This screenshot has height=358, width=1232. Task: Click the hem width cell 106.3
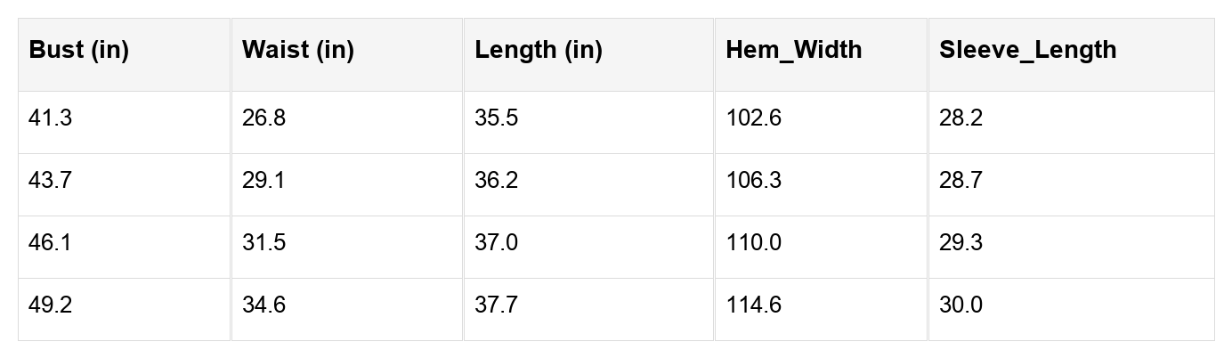pos(754,181)
